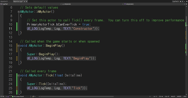This screenshot has height=98, width=188.
Task: Click the MIXED tabs indicator
Action: (179, 96)
